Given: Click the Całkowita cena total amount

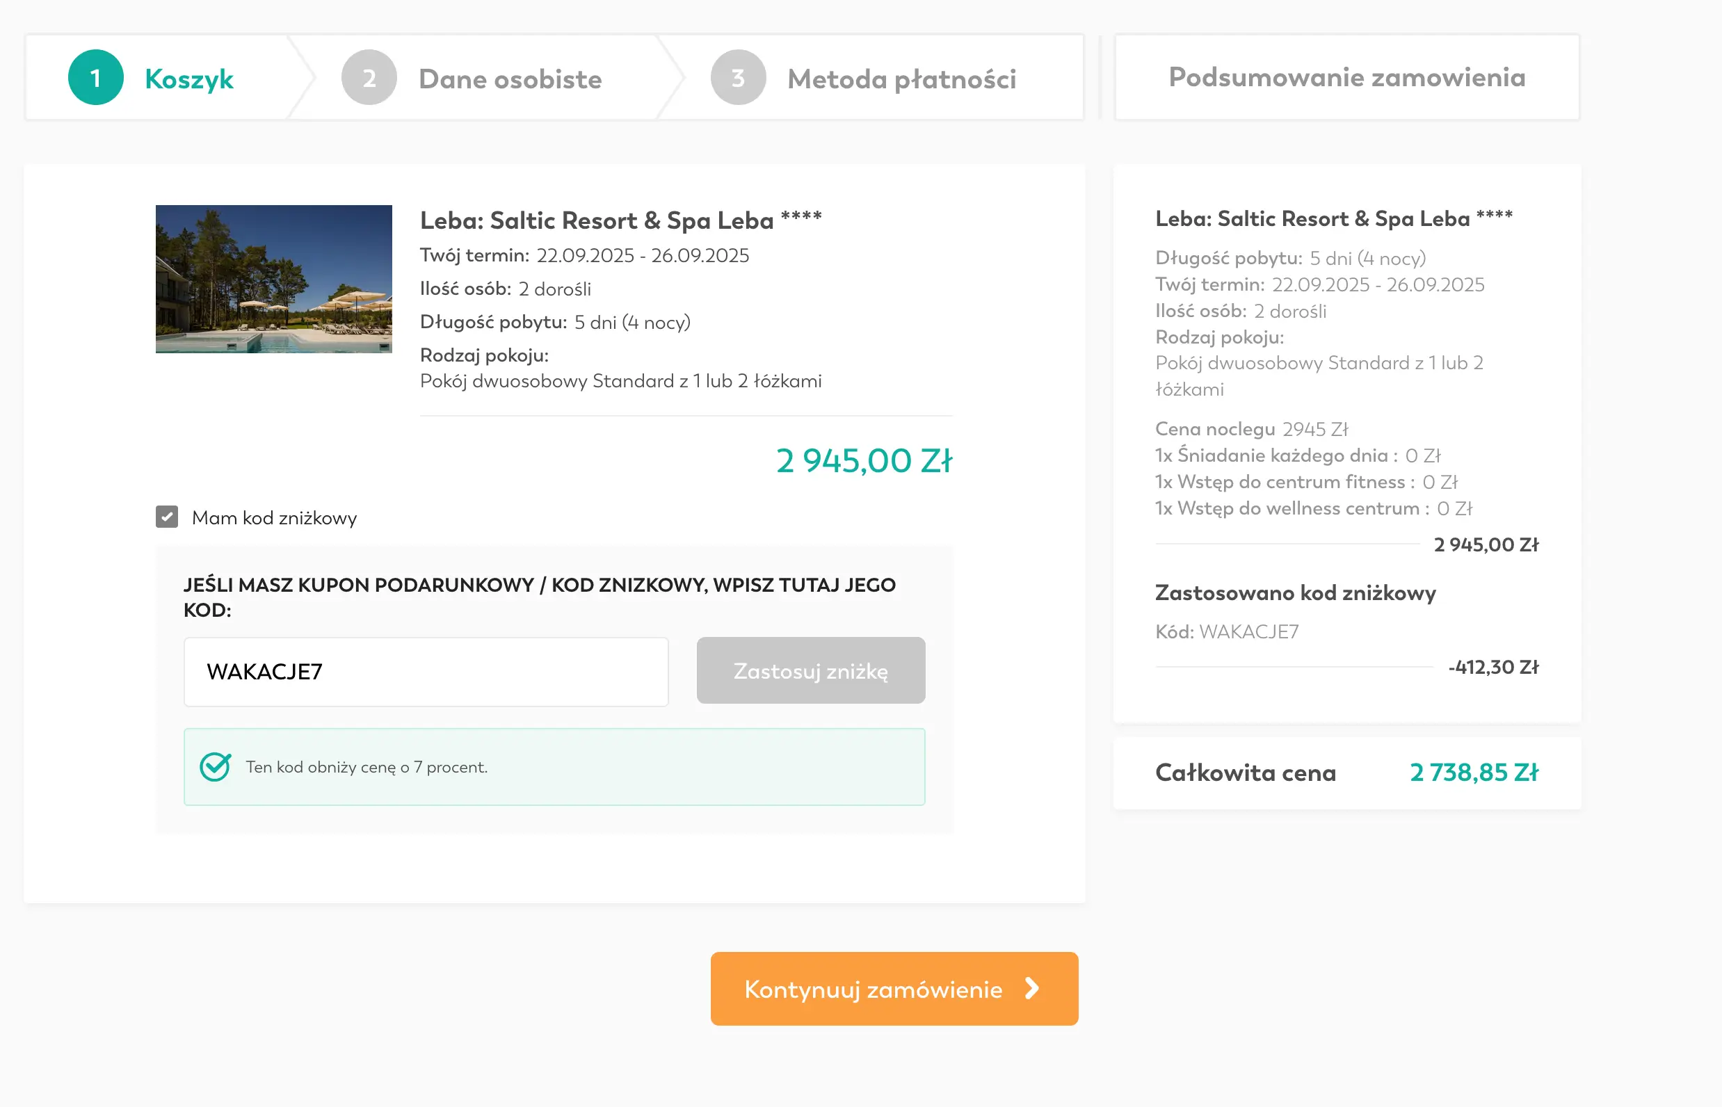Looking at the screenshot, I should click(1473, 773).
